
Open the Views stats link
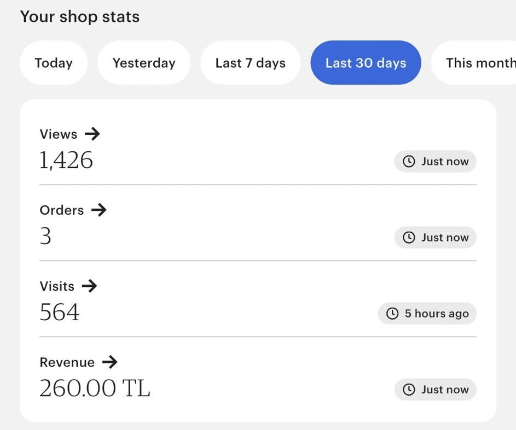coord(59,134)
